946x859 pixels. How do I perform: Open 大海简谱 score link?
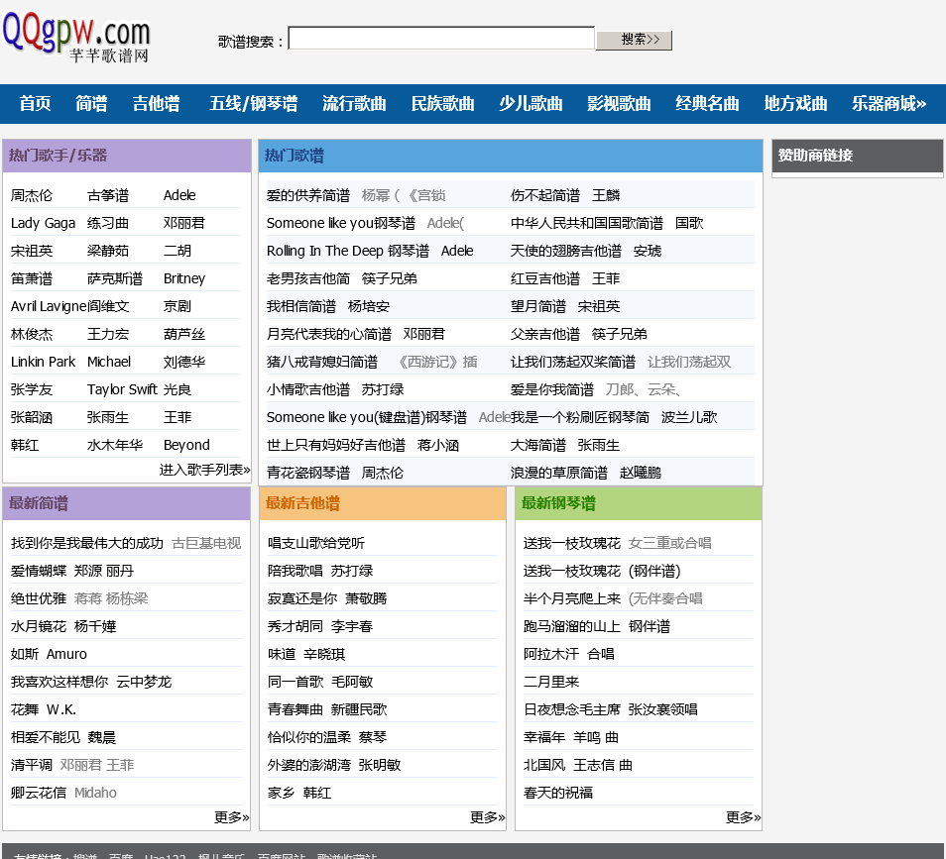537,445
